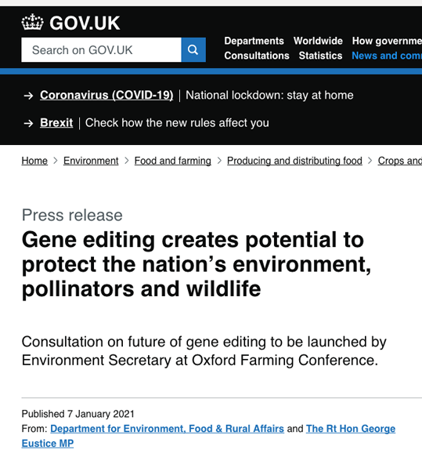Open Department for Environment, Food & Rural Affairs
The height and width of the screenshot is (464, 422).
(x=167, y=429)
